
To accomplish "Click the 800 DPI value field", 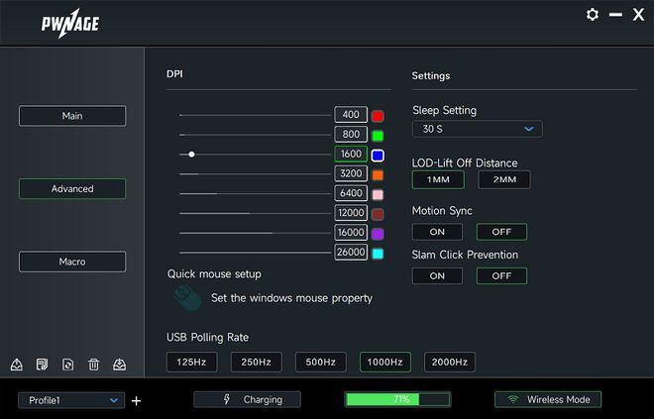I will (x=351, y=135).
